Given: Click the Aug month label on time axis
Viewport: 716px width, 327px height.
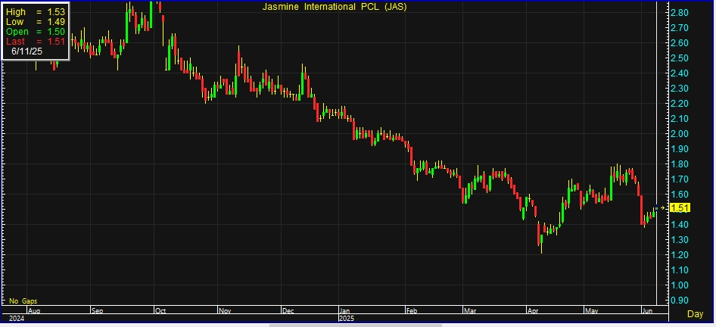Looking at the screenshot, I should 33,311.
